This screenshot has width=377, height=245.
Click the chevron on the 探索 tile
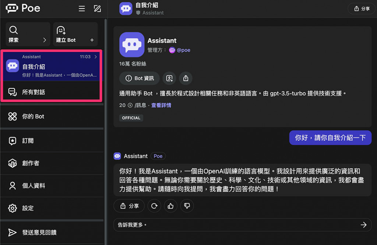(45, 40)
